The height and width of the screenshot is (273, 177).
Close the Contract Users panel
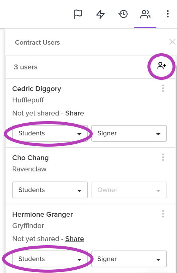tap(172, 42)
